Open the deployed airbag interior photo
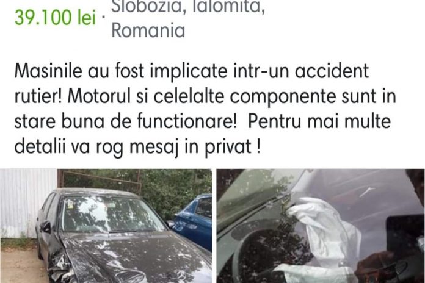This screenshot has height=283, width=425. coord(321,226)
